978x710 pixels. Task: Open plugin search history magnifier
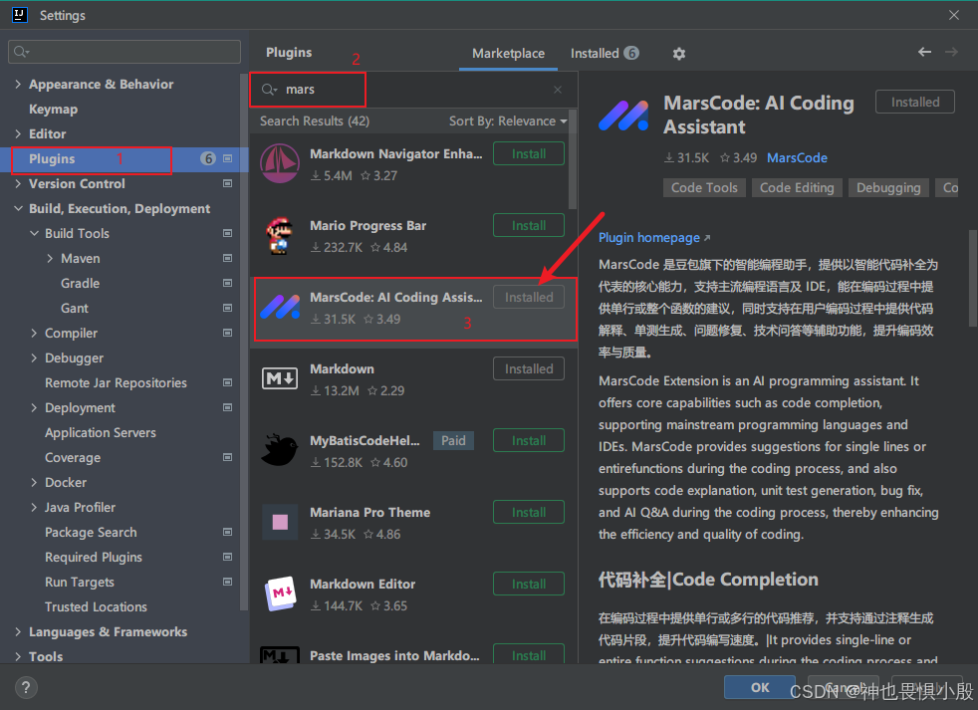[270, 90]
